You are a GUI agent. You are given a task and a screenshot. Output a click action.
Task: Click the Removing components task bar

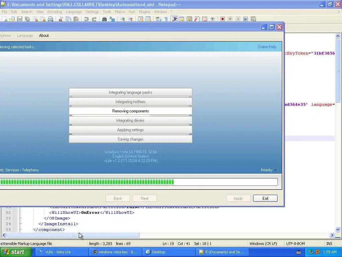[x=131, y=111]
